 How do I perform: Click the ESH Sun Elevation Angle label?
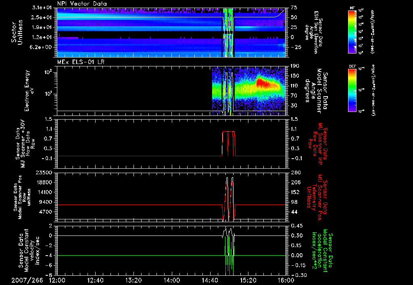tap(313, 32)
